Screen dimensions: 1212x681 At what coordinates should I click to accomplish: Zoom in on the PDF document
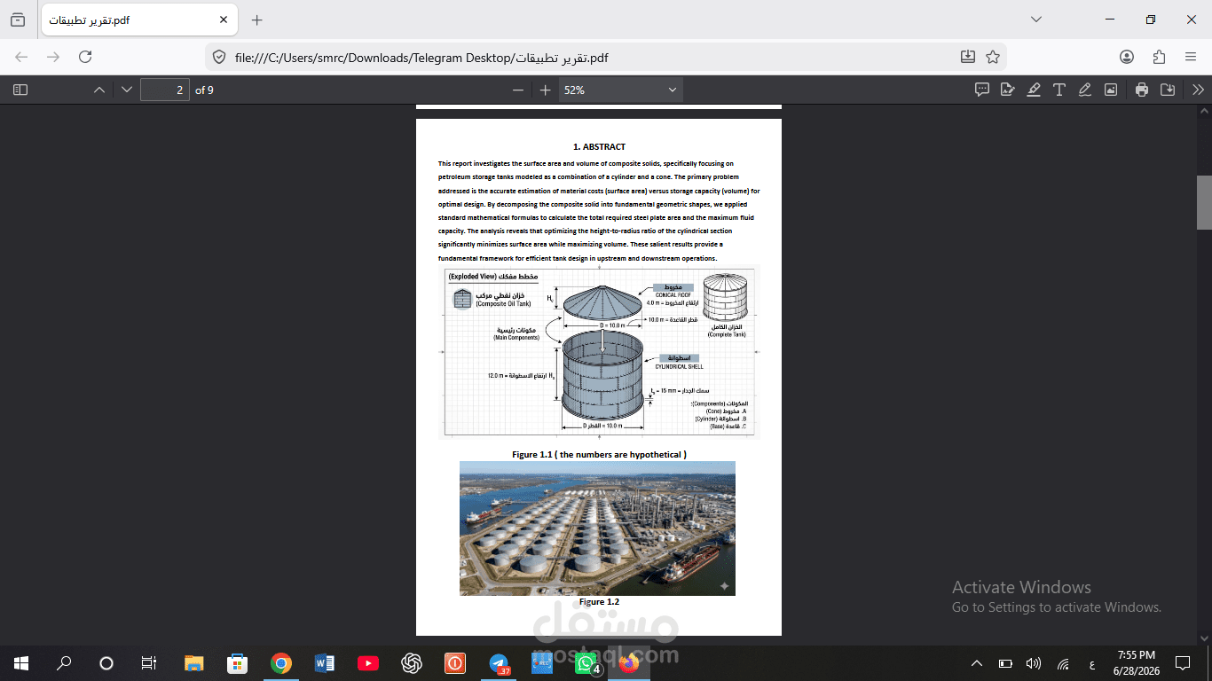click(545, 90)
